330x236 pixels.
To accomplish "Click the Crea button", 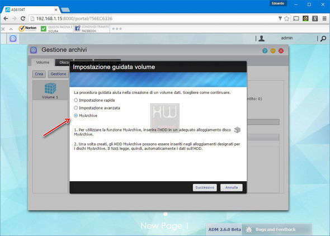I will [39, 74].
